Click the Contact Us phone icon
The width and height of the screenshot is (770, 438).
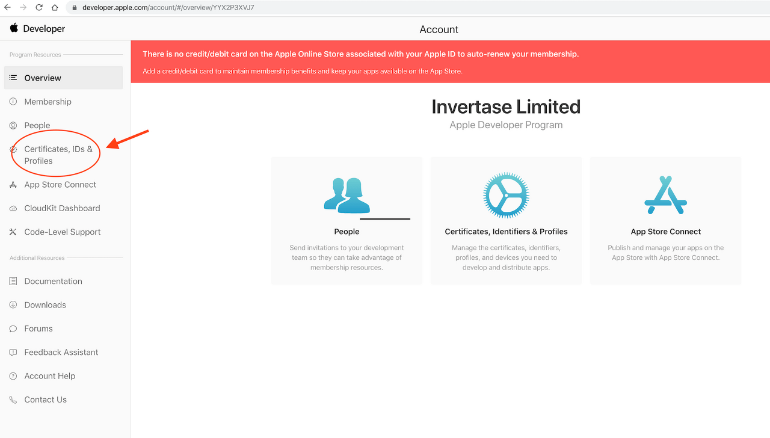coord(13,399)
